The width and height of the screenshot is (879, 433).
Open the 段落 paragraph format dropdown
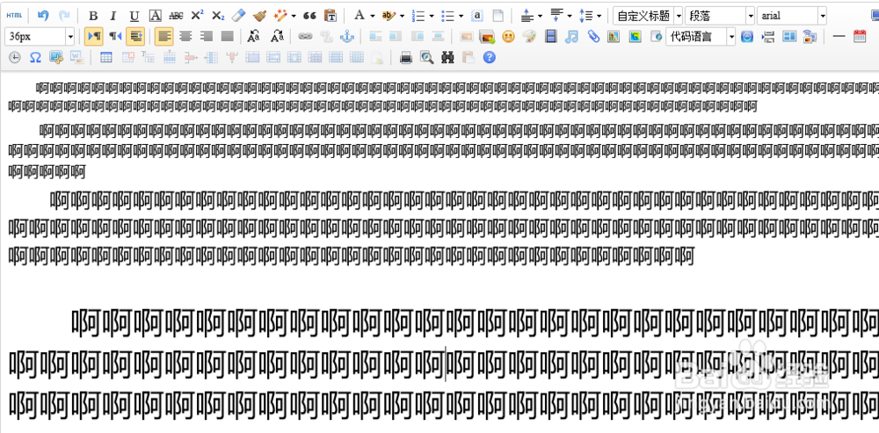720,16
